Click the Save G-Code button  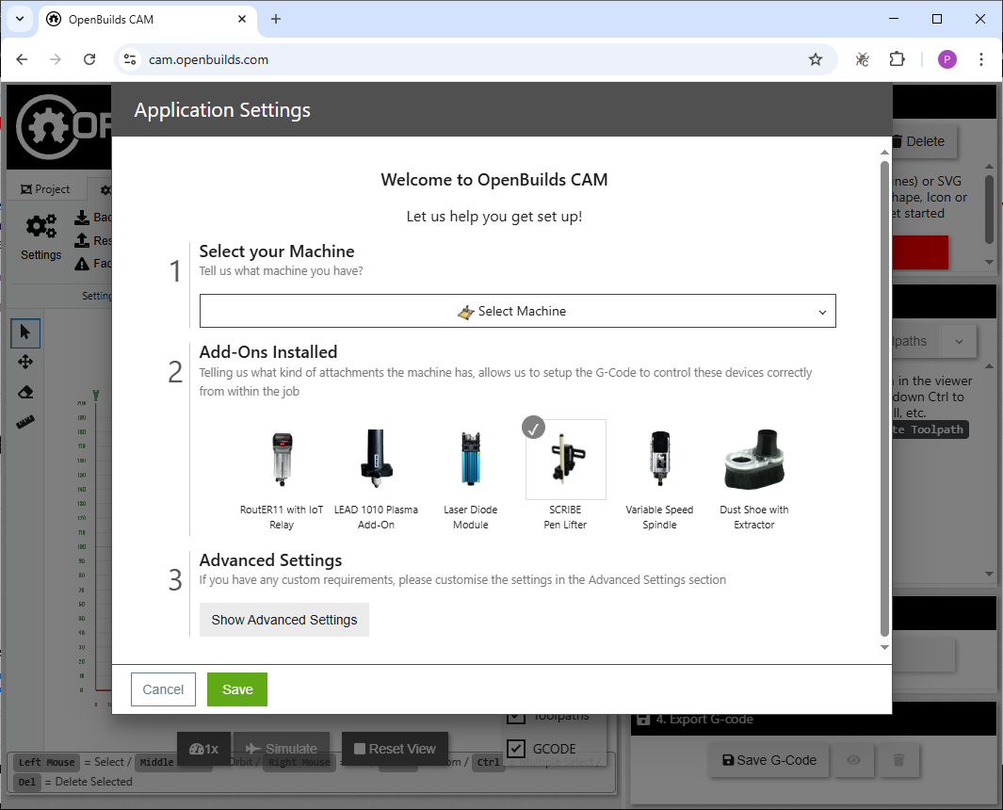[768, 760]
